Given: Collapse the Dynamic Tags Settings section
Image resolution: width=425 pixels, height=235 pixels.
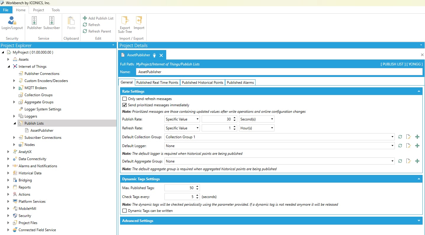Looking at the screenshot, I should (x=419, y=179).
